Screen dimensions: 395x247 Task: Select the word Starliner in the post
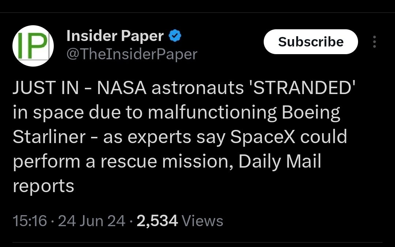(x=49, y=137)
